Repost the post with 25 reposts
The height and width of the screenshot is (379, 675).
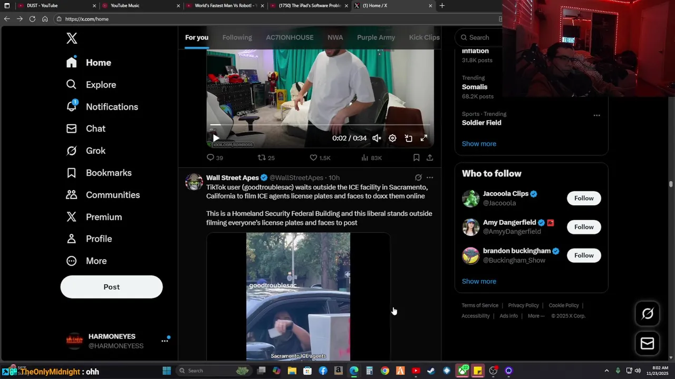pos(266,157)
